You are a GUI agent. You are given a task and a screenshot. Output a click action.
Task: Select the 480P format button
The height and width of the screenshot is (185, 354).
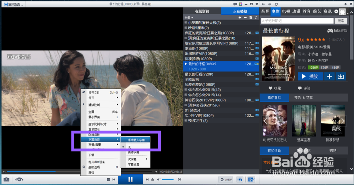[335, 68]
